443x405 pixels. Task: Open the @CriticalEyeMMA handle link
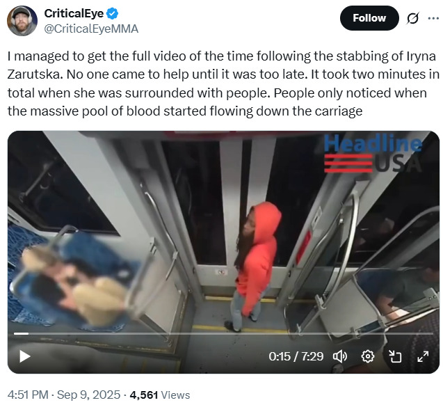coord(91,29)
